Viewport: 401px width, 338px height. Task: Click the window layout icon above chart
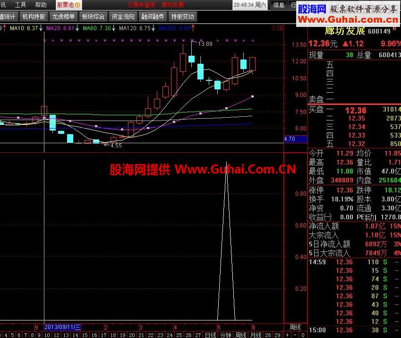tap(280, 28)
